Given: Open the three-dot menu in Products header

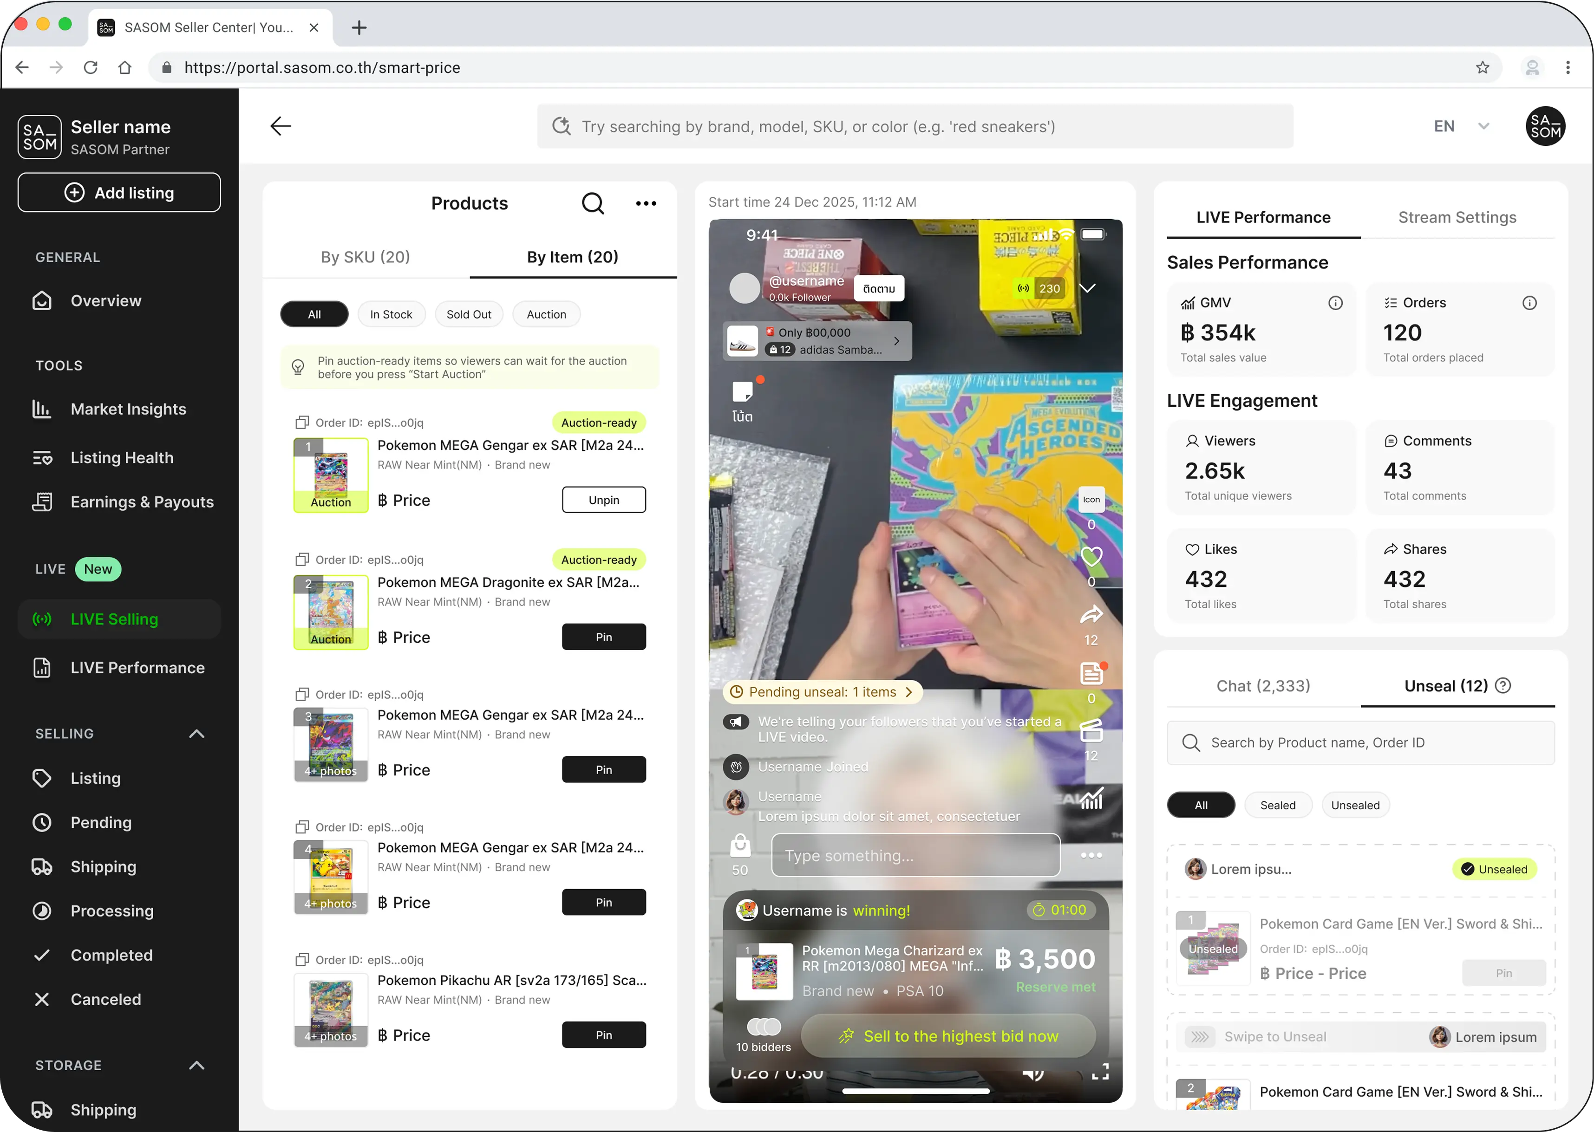Looking at the screenshot, I should (x=646, y=203).
